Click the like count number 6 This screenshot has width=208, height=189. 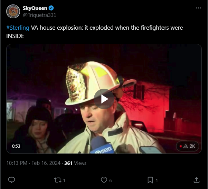coord(111,180)
